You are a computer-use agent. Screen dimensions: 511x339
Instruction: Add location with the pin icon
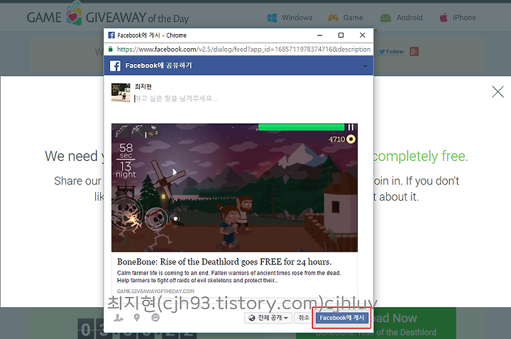136,318
